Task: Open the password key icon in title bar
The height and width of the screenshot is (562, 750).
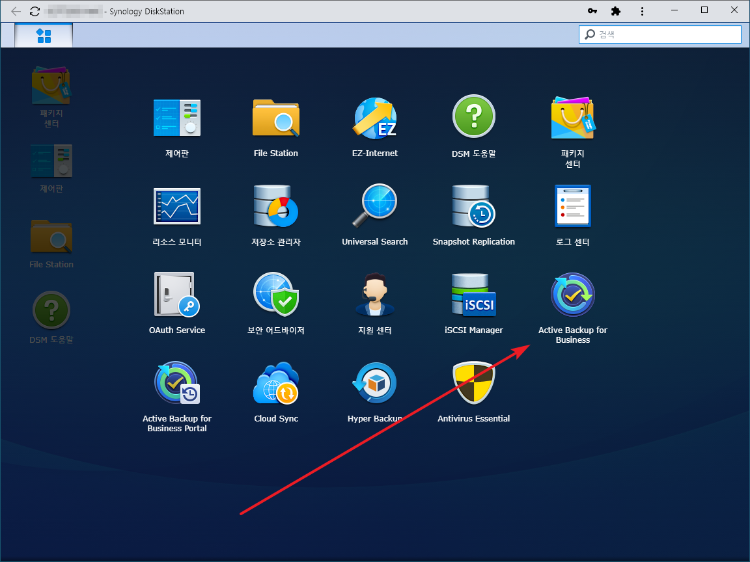Action: click(x=592, y=10)
